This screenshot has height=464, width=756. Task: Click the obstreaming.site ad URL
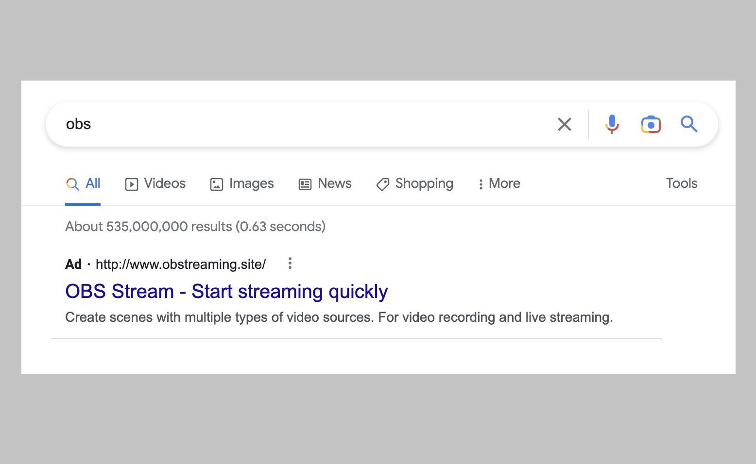pyautogui.click(x=181, y=265)
